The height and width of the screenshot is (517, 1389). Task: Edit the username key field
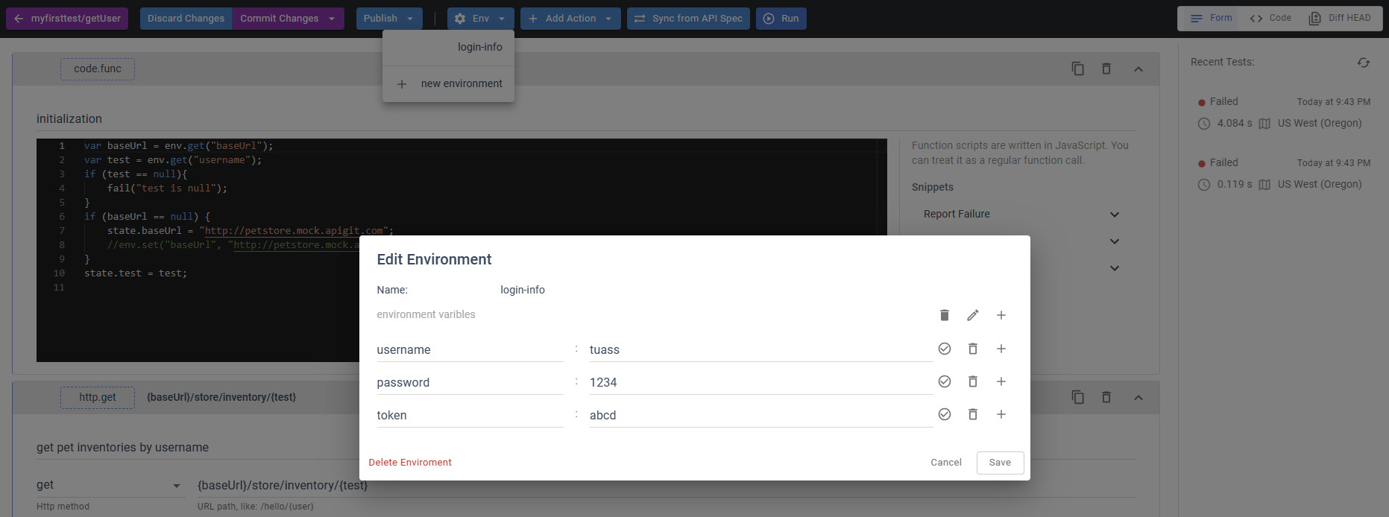pyautogui.click(x=470, y=349)
